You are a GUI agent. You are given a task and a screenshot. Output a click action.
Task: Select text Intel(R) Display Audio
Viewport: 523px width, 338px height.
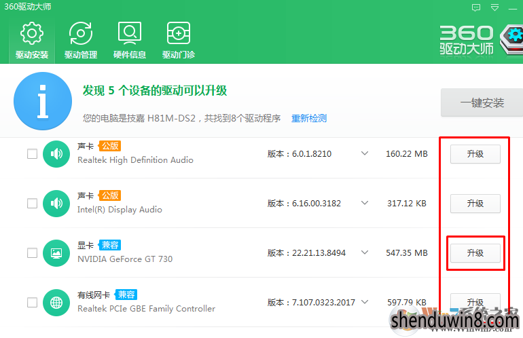pyautogui.click(x=120, y=210)
